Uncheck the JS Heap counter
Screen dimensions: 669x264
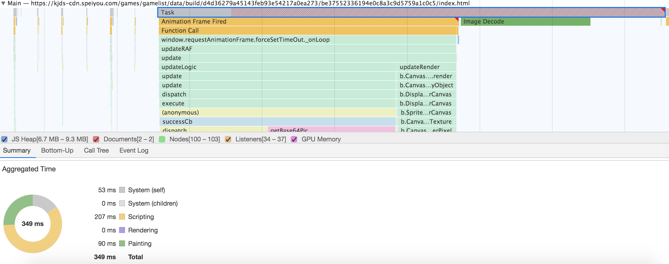(x=4, y=139)
